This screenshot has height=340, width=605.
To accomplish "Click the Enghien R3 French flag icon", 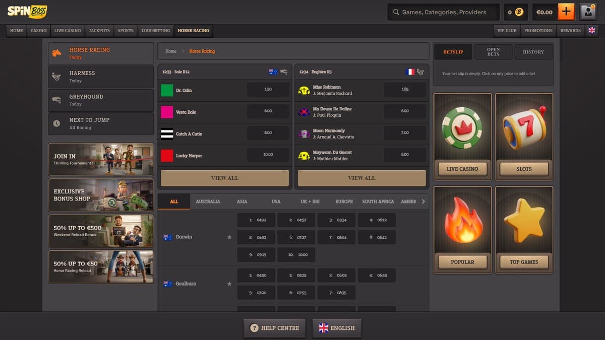I will (410, 72).
